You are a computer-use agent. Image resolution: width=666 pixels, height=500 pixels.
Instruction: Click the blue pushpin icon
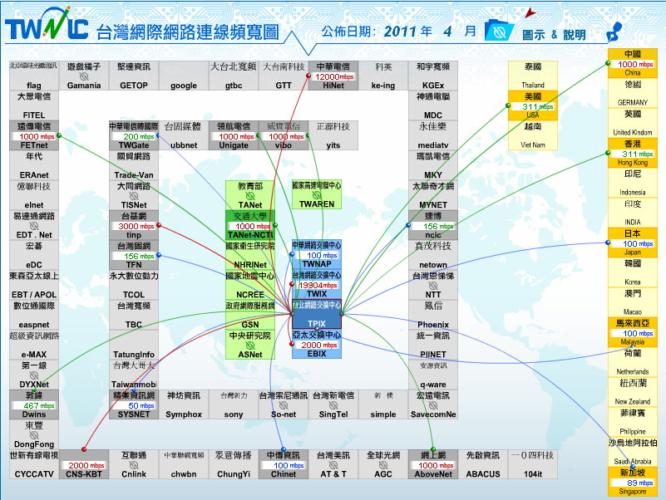point(614,32)
